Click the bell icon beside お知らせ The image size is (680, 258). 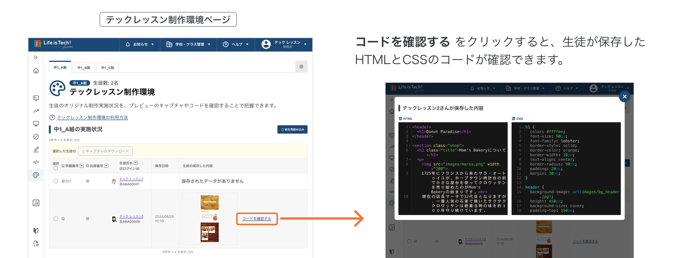point(128,44)
